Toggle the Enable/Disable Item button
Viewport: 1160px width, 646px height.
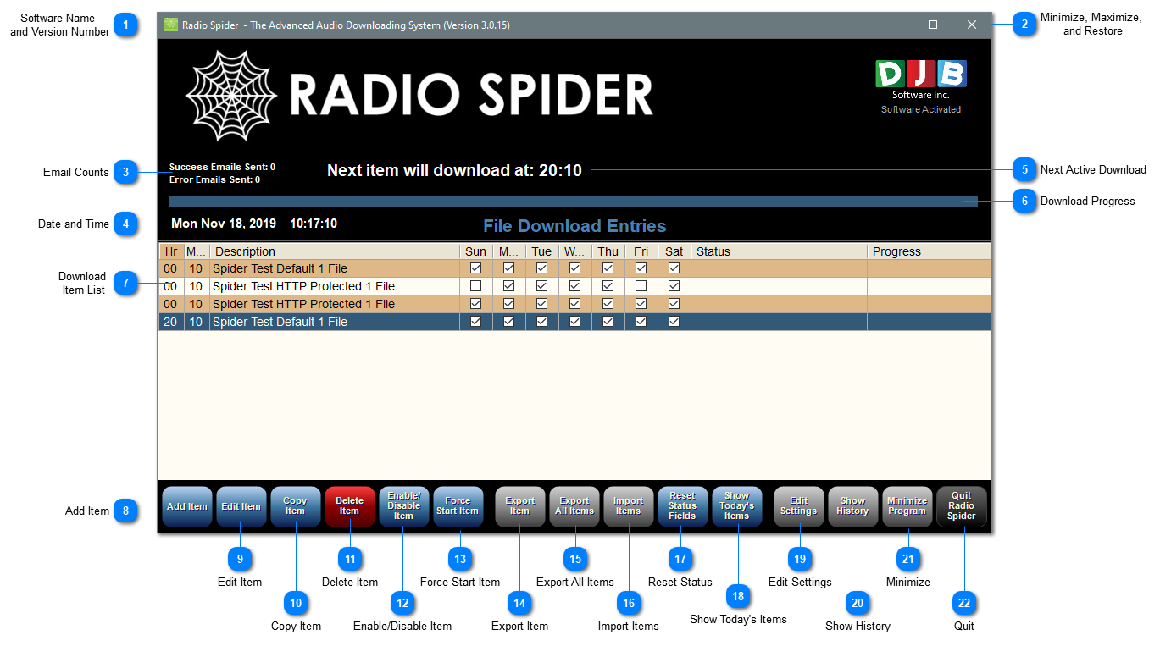(x=403, y=507)
